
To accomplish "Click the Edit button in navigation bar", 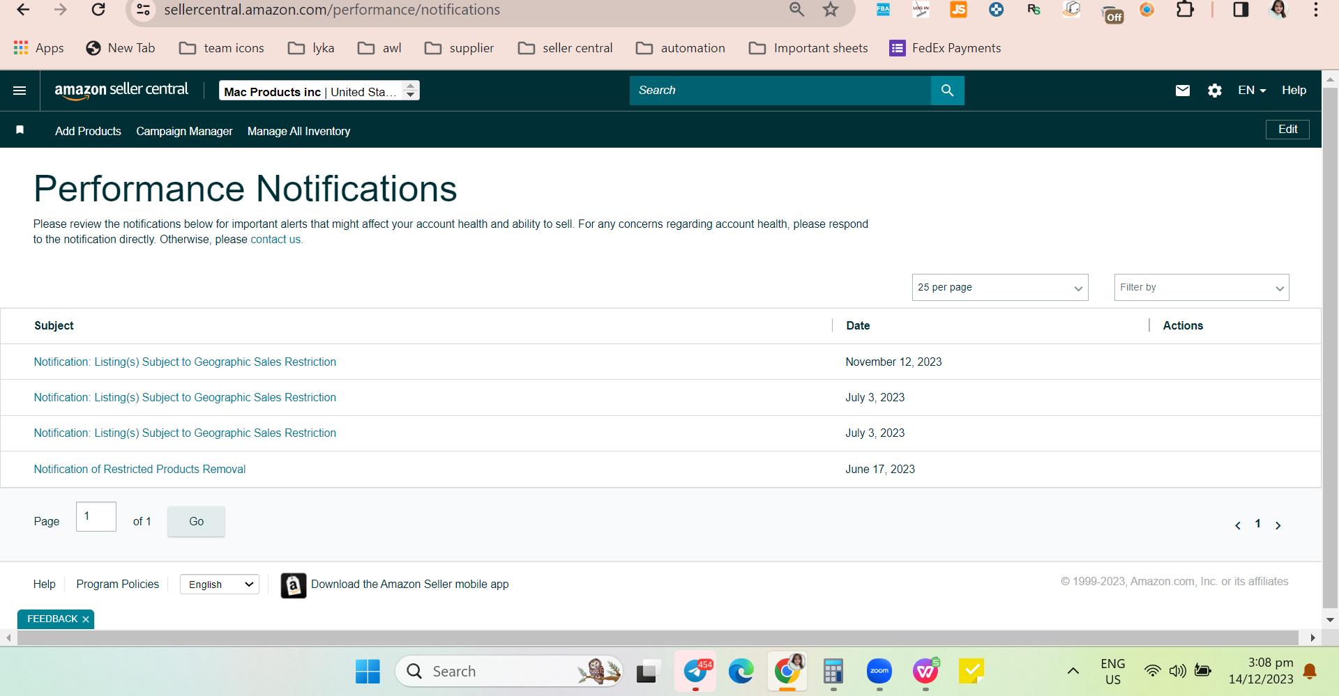I will pos(1287,130).
